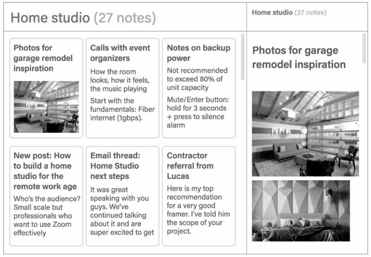Click the bedroom photo in the preview pane
Screen dimensions: 371x257
click(301, 211)
